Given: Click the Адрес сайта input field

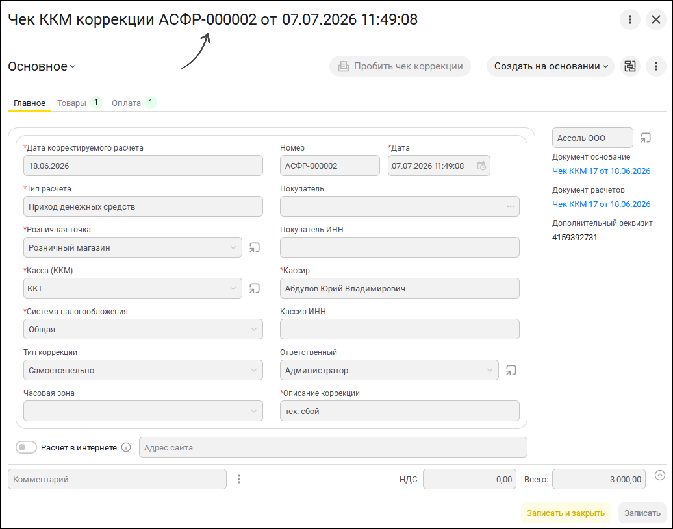Looking at the screenshot, I should click(333, 447).
